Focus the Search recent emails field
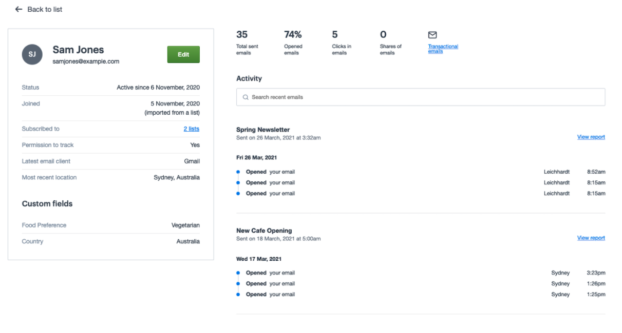Viewport: 622px width, 333px height. [x=421, y=97]
